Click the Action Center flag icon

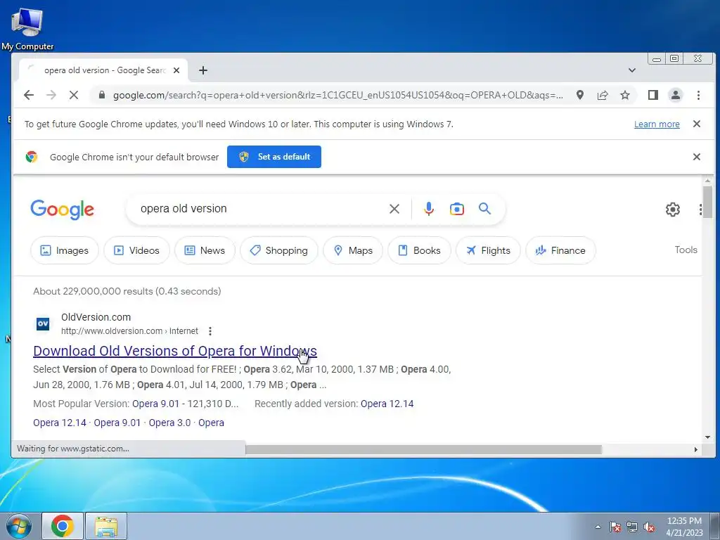[x=615, y=527]
